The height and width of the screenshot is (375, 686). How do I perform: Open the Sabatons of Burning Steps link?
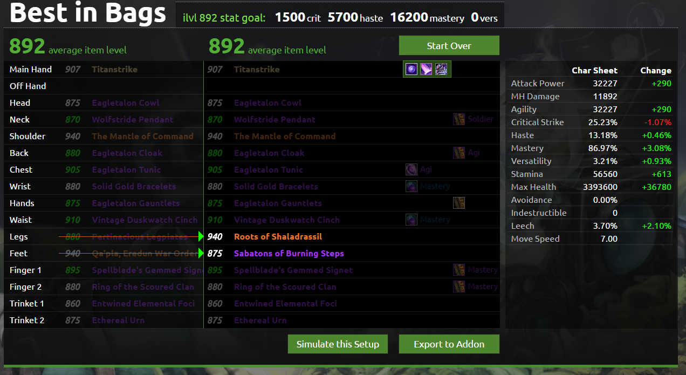click(x=289, y=253)
